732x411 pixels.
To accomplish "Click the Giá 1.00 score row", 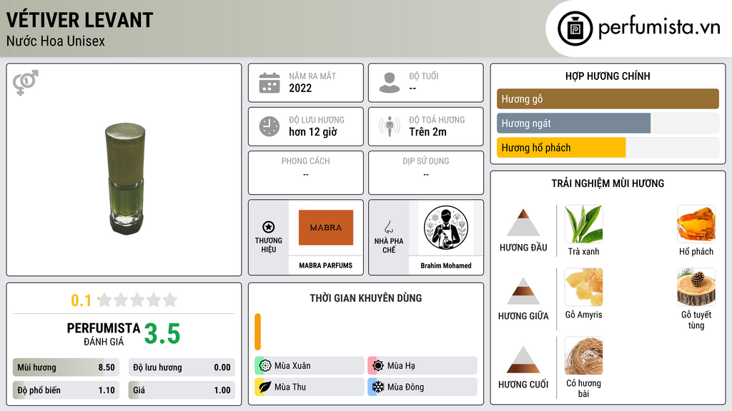I will pyautogui.click(x=182, y=390).
